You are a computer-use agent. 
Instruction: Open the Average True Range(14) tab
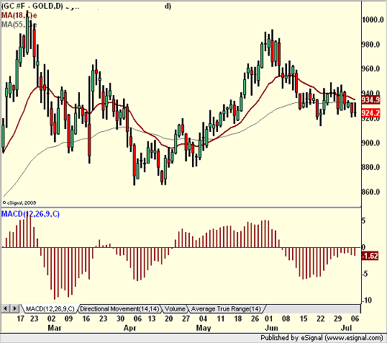click(226, 309)
